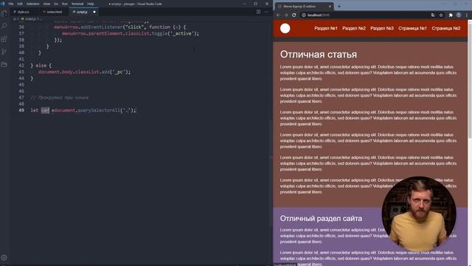Screen dimensions: 472x266
Task: Click the selected variable name after let
Action: pyautogui.click(x=45, y=110)
